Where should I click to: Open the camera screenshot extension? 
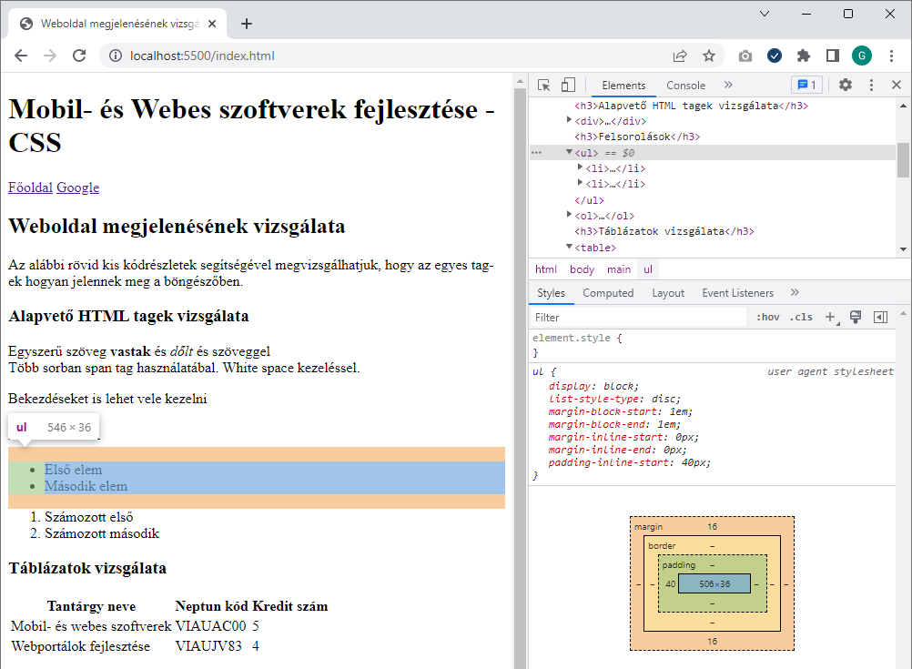745,56
